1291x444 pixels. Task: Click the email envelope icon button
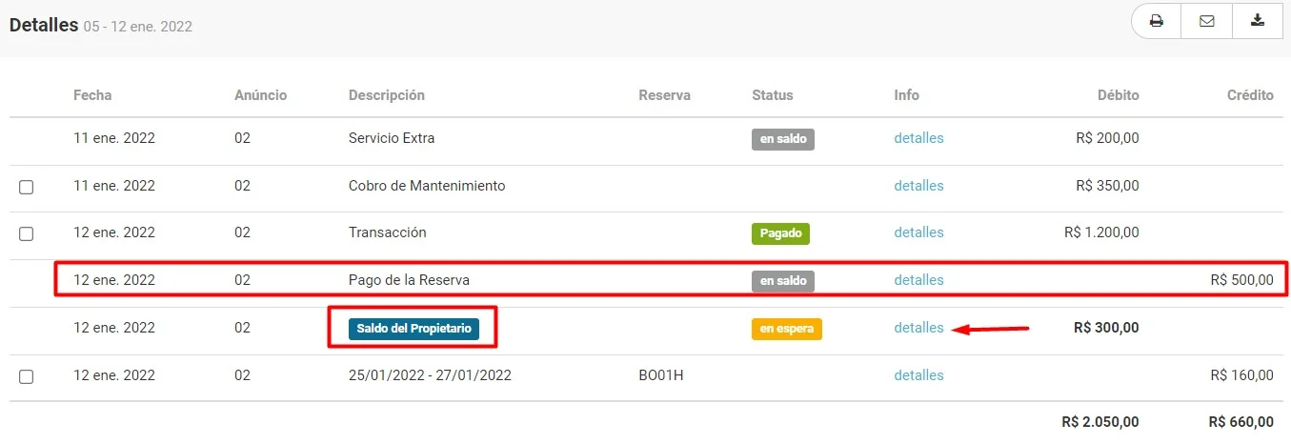click(1206, 21)
